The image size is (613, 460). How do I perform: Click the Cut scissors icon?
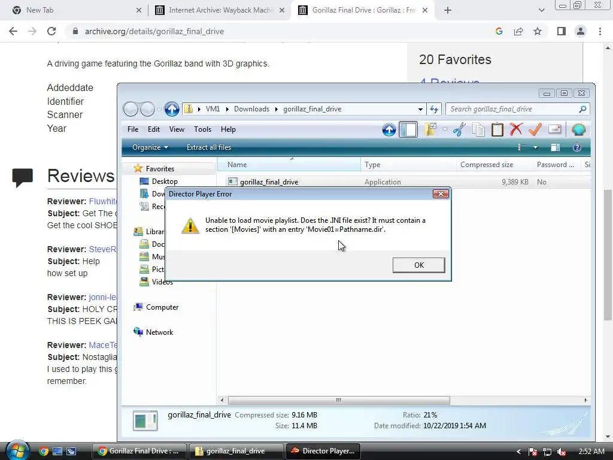(x=459, y=129)
